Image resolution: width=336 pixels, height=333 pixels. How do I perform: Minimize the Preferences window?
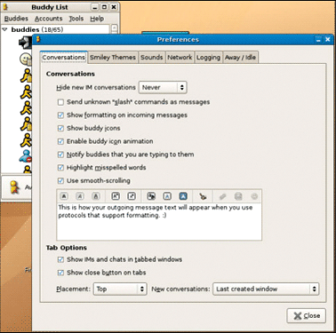(318, 40)
